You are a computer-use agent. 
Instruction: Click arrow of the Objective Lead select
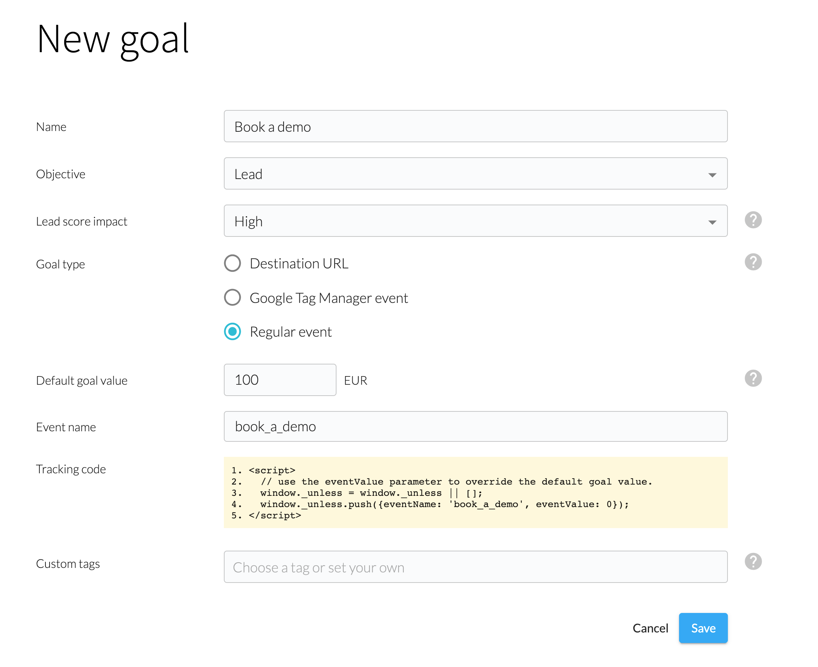(x=712, y=175)
